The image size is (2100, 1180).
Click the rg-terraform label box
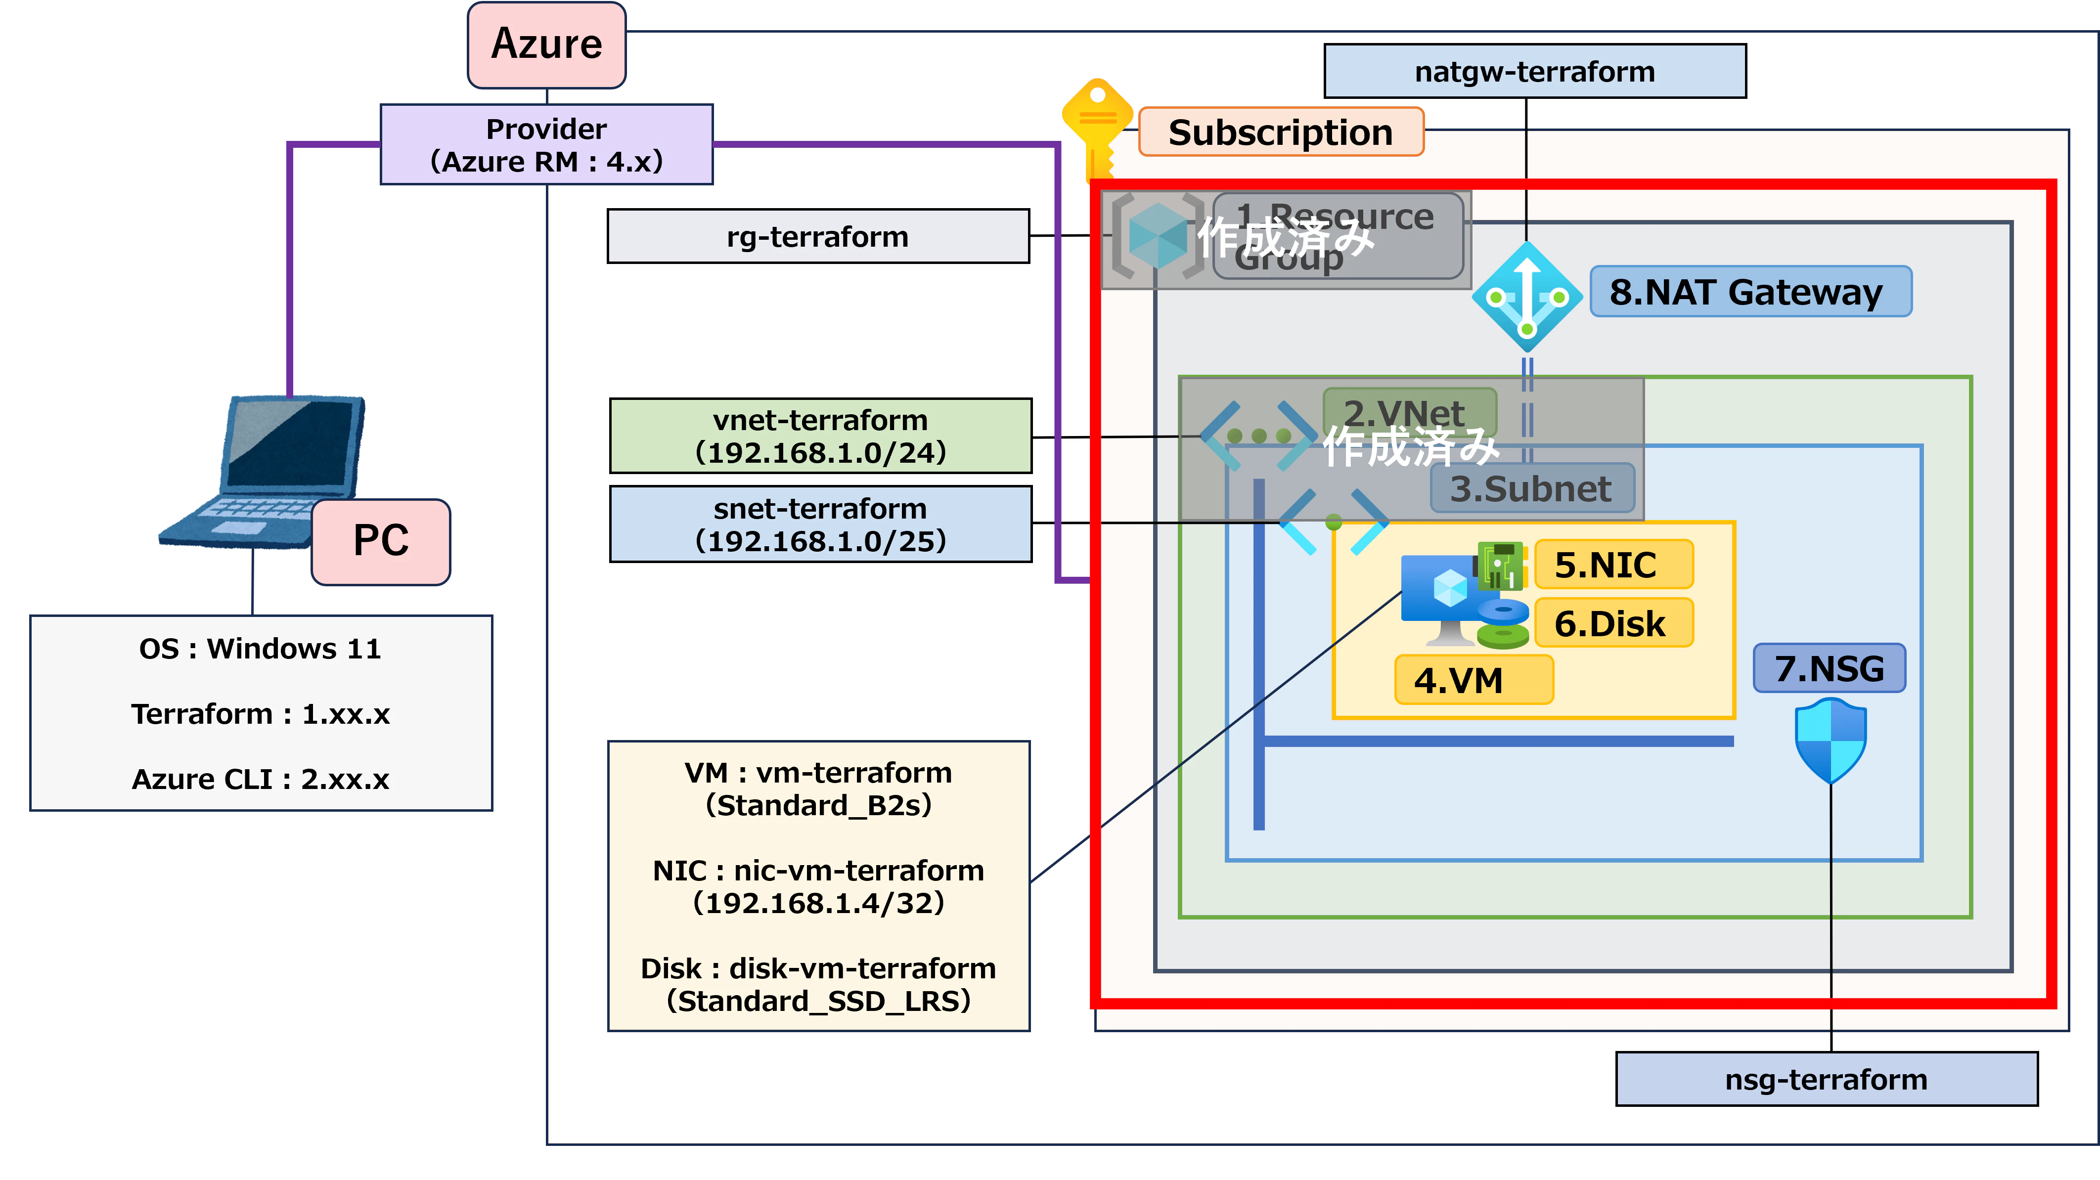pyautogui.click(x=818, y=236)
